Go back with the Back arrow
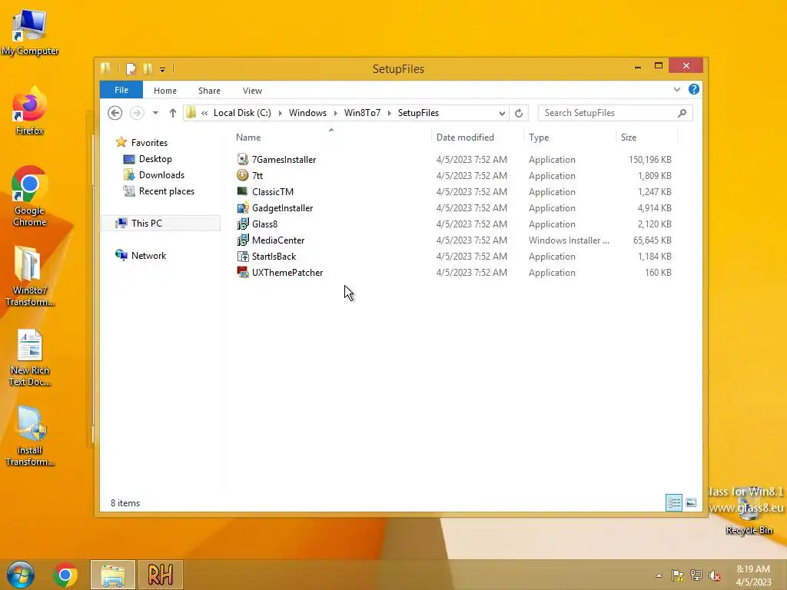Viewport: 787px width, 590px height. [115, 113]
